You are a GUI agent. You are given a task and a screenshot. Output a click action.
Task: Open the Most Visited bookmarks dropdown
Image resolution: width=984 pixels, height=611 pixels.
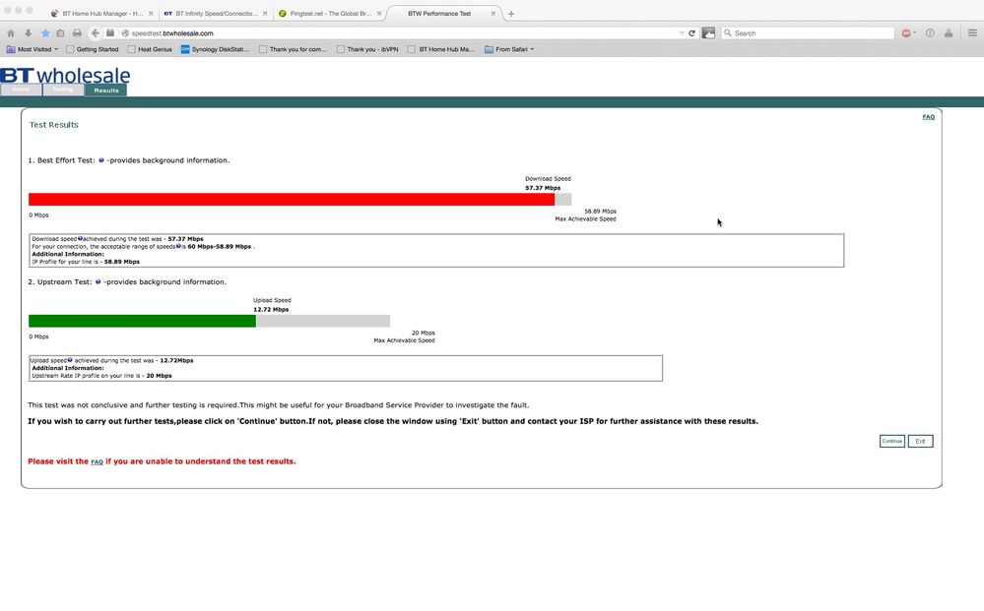click(32, 49)
